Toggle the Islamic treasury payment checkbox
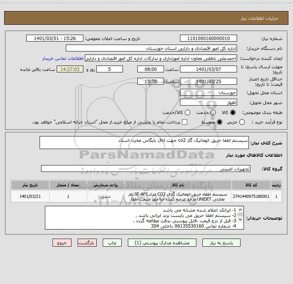Screen dimensions: 293x284 pos(185,122)
